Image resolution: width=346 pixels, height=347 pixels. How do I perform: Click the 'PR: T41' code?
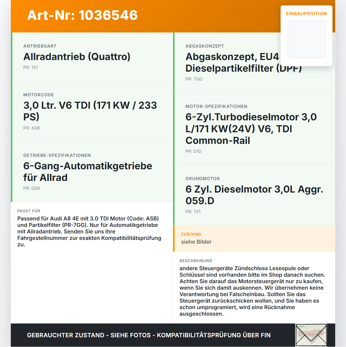193,211
